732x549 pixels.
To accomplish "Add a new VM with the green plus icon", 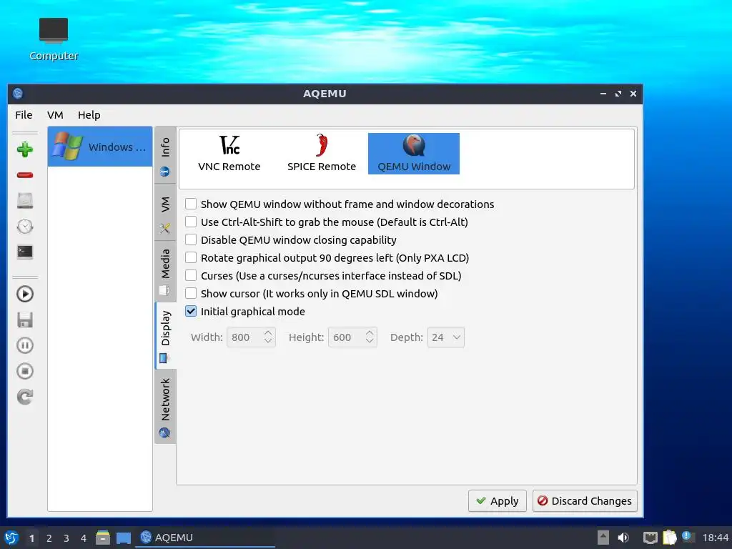I will [x=25, y=149].
